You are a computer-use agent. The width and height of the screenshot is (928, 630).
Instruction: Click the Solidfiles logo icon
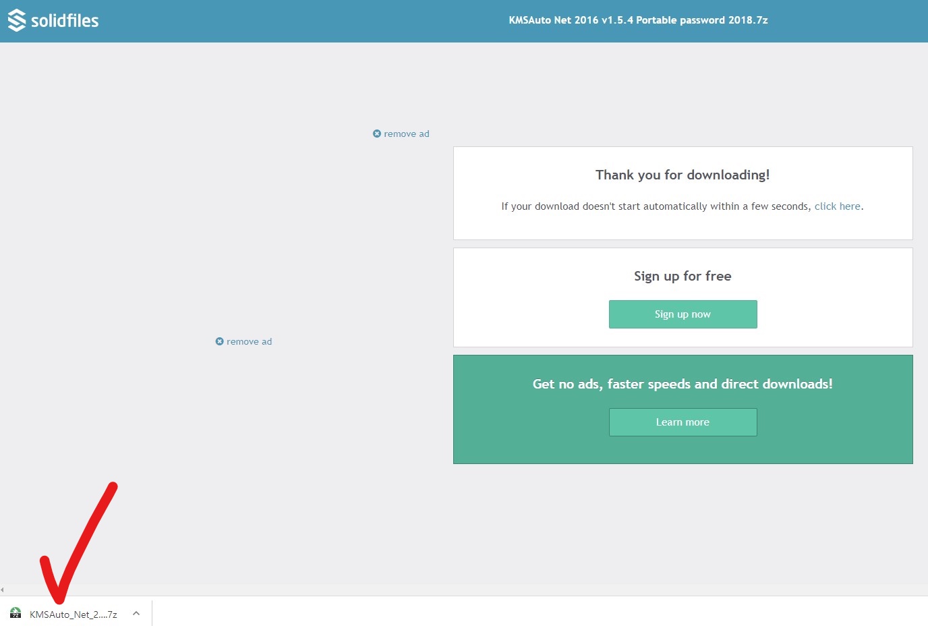(x=17, y=20)
